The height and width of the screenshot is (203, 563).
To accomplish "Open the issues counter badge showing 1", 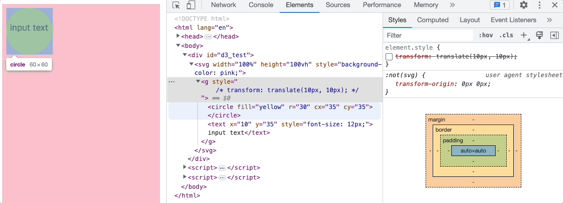I will [x=500, y=5].
